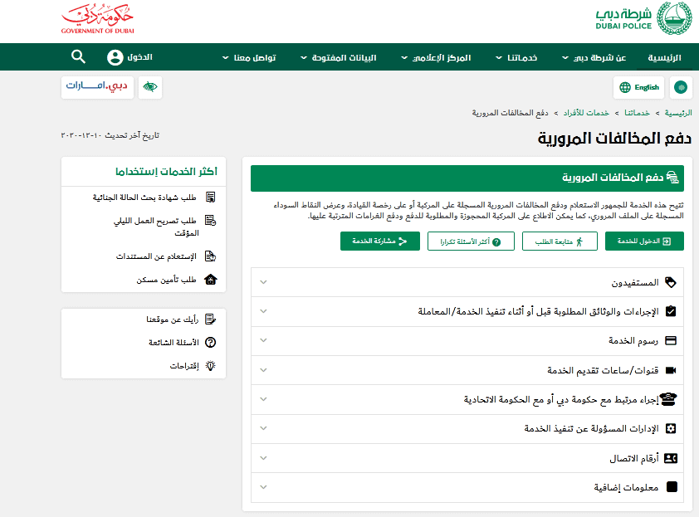Expand the المستفيدون section

(467, 282)
